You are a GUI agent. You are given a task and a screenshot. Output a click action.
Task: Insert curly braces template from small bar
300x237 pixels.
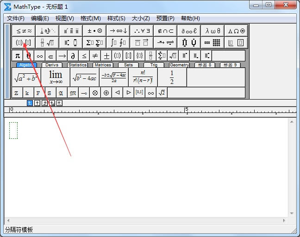click(140, 56)
